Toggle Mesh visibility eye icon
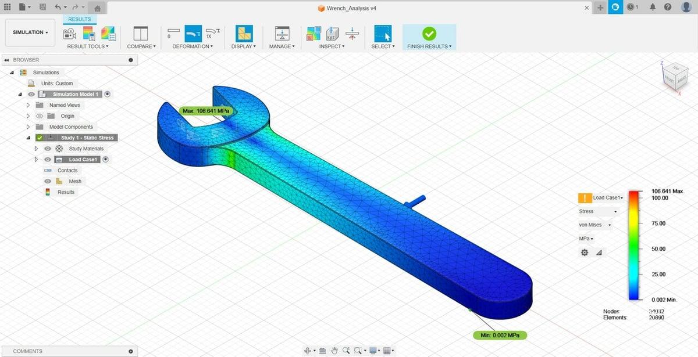 pyautogui.click(x=48, y=181)
